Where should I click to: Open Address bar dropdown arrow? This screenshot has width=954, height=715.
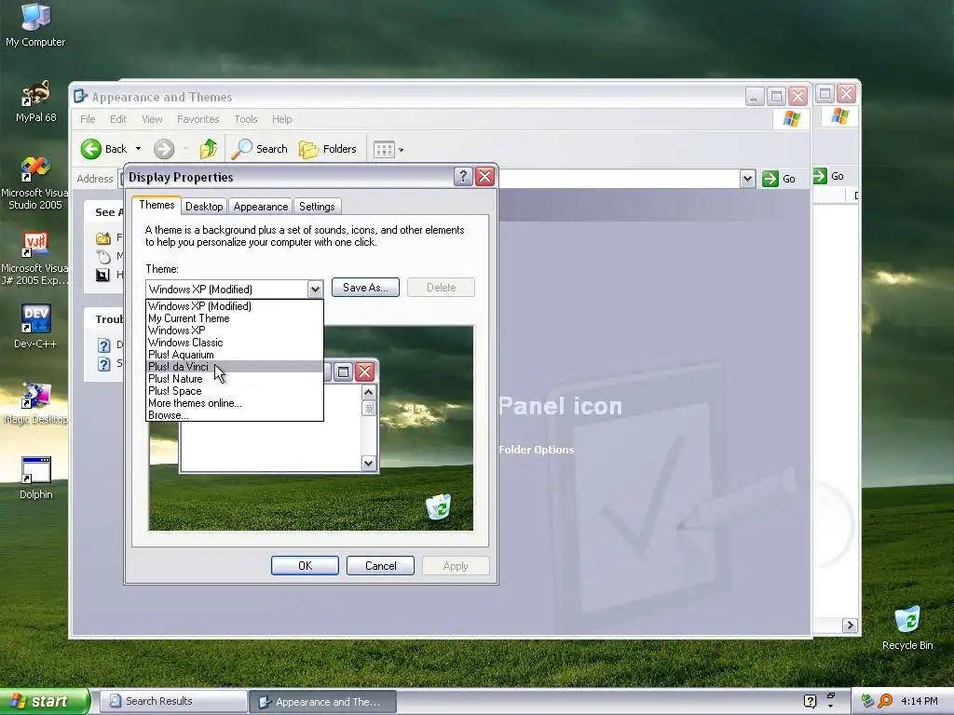pyautogui.click(x=748, y=179)
